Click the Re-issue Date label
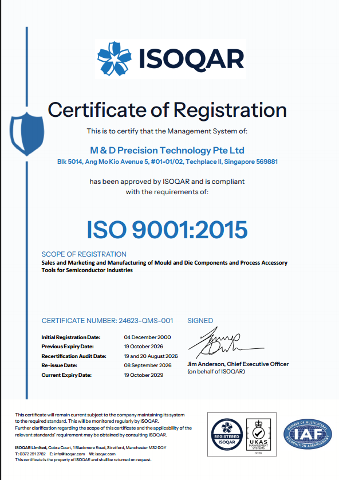339x480 pixels. point(60,365)
